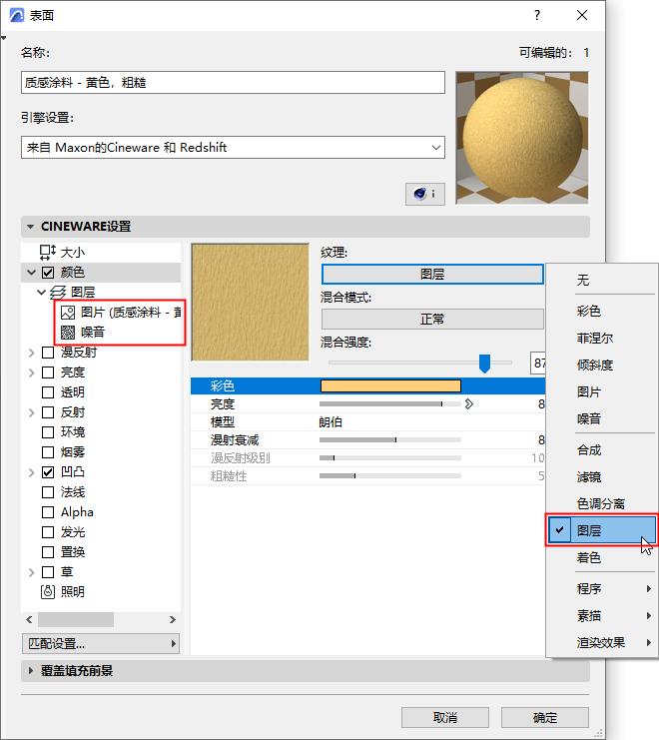Select the 噪音 noise layer icon

(68, 333)
